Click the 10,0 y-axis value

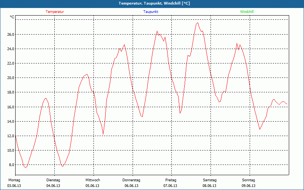(11, 150)
